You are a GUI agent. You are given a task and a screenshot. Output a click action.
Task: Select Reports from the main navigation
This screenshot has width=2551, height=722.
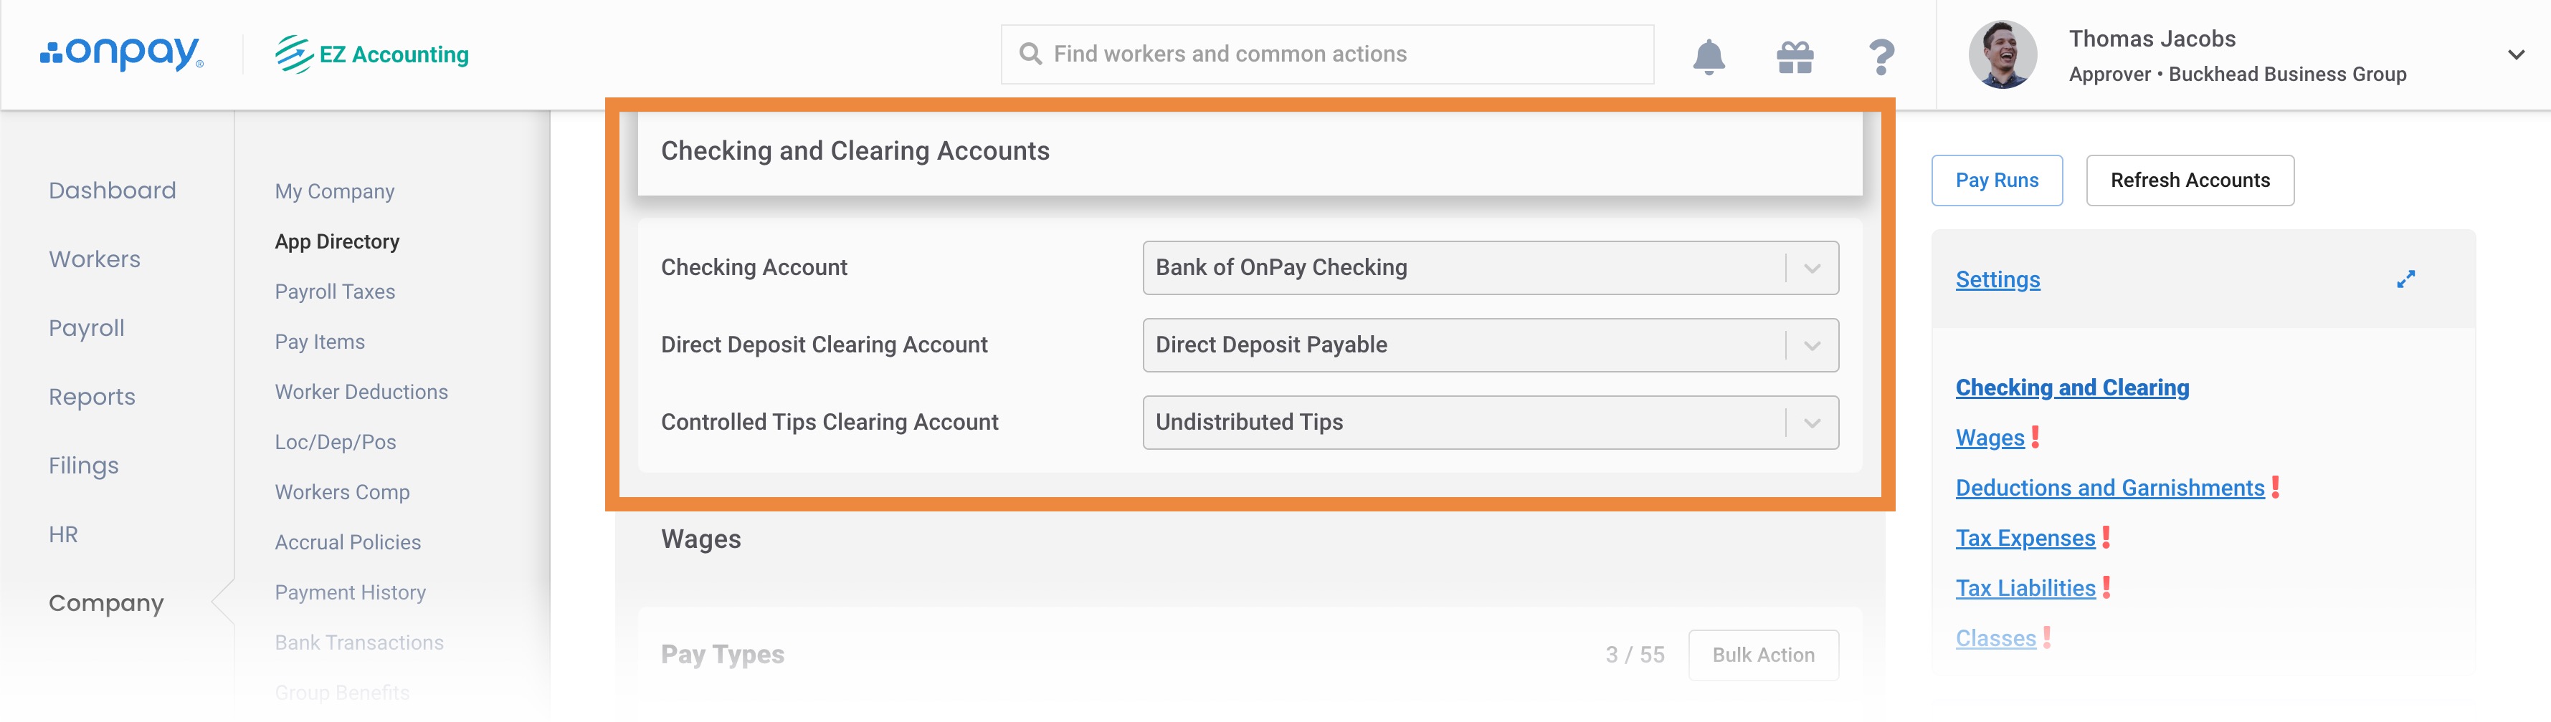point(92,397)
